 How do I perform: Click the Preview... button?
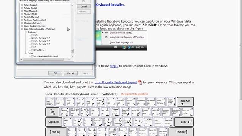point(84,12)
